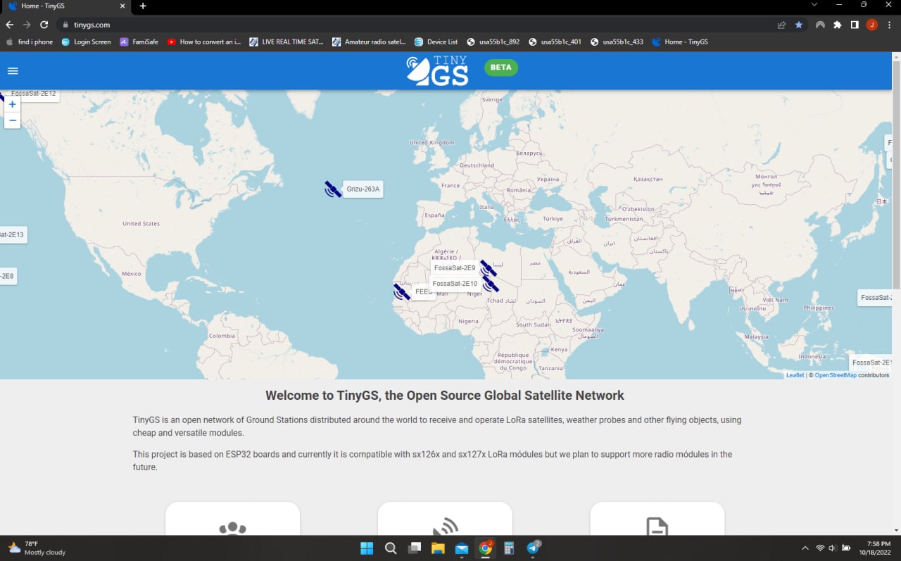Click the green BETA badge

(x=501, y=68)
